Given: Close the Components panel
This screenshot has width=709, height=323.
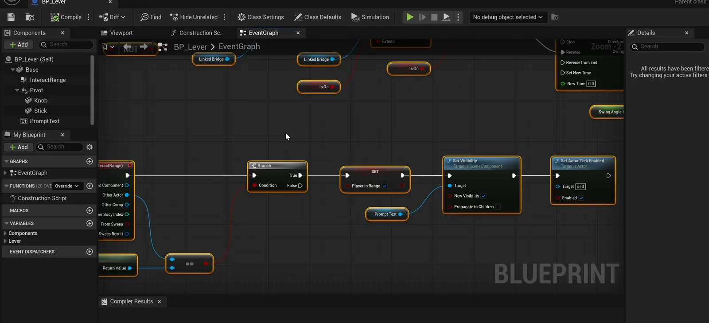Looking at the screenshot, I should [x=62, y=33].
